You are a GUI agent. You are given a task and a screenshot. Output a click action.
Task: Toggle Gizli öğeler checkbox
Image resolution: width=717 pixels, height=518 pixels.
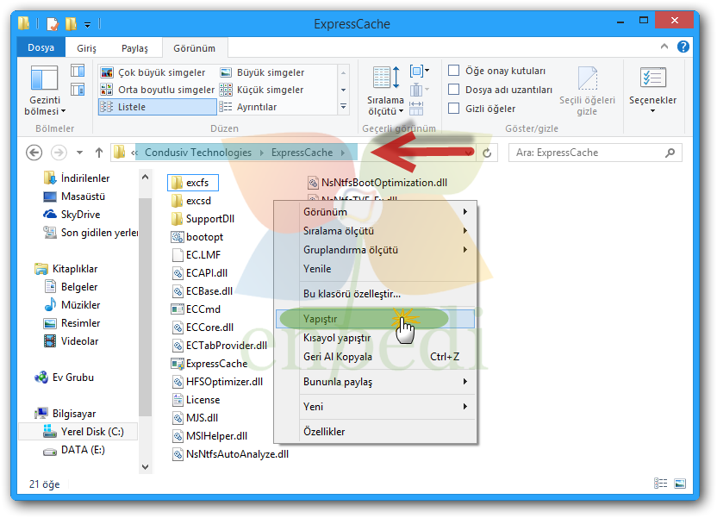pos(453,109)
